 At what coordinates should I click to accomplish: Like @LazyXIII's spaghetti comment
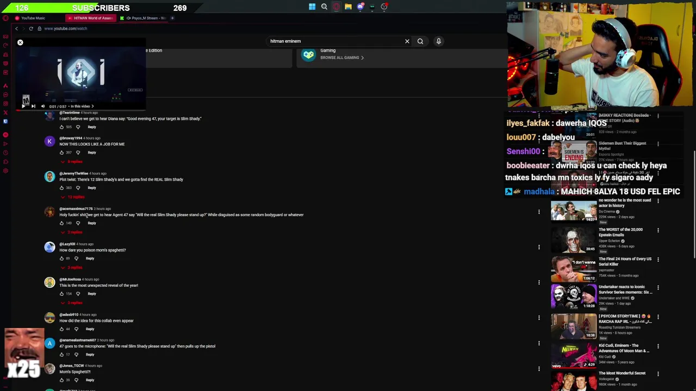[61, 258]
